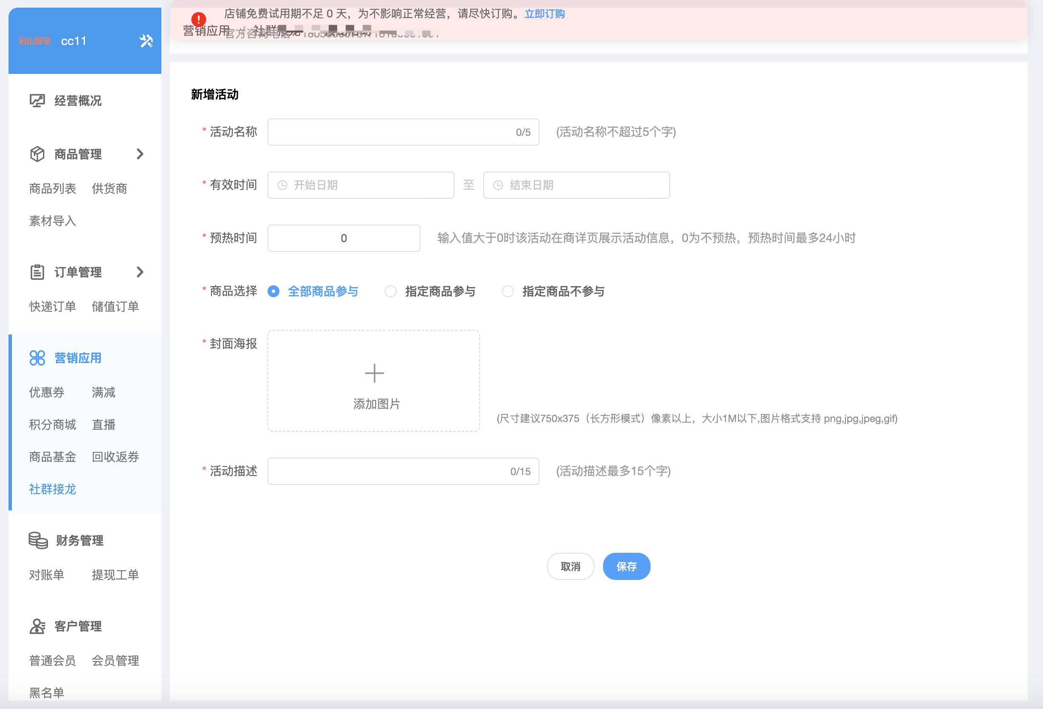Open the 订单管理 clipboard icon
This screenshot has width=1043, height=709.
pyautogui.click(x=38, y=272)
